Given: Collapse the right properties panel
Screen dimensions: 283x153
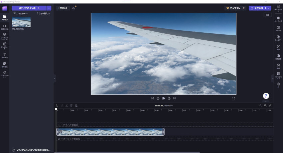Looking at the screenshot, I should click(x=272, y=79).
